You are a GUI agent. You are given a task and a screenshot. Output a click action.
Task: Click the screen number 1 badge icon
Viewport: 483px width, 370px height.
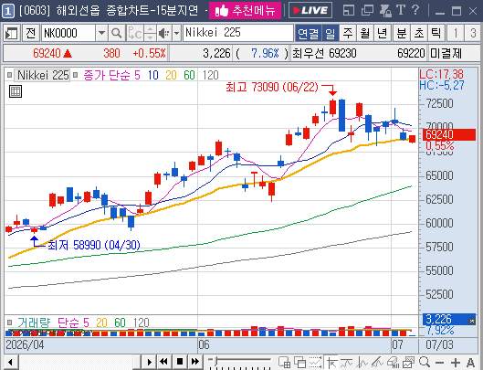pyautogui.click(x=7, y=11)
